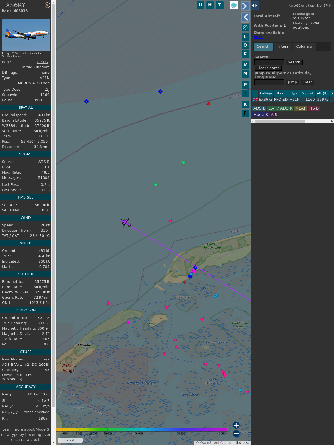Open the G-SUNJ registration link
This screenshot has height=445, width=334.
(x=43, y=62)
